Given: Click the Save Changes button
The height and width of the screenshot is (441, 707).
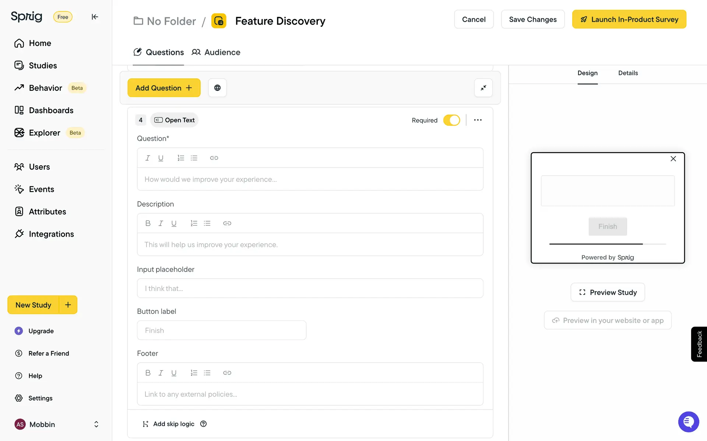Looking at the screenshot, I should (532, 19).
